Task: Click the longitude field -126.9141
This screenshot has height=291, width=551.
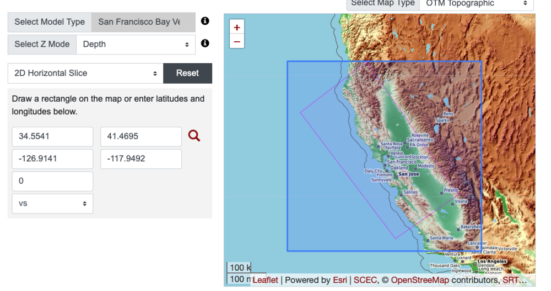Action: coord(52,159)
